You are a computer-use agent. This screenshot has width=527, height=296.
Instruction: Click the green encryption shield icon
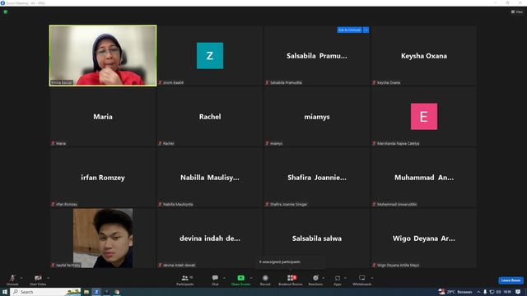point(6,12)
